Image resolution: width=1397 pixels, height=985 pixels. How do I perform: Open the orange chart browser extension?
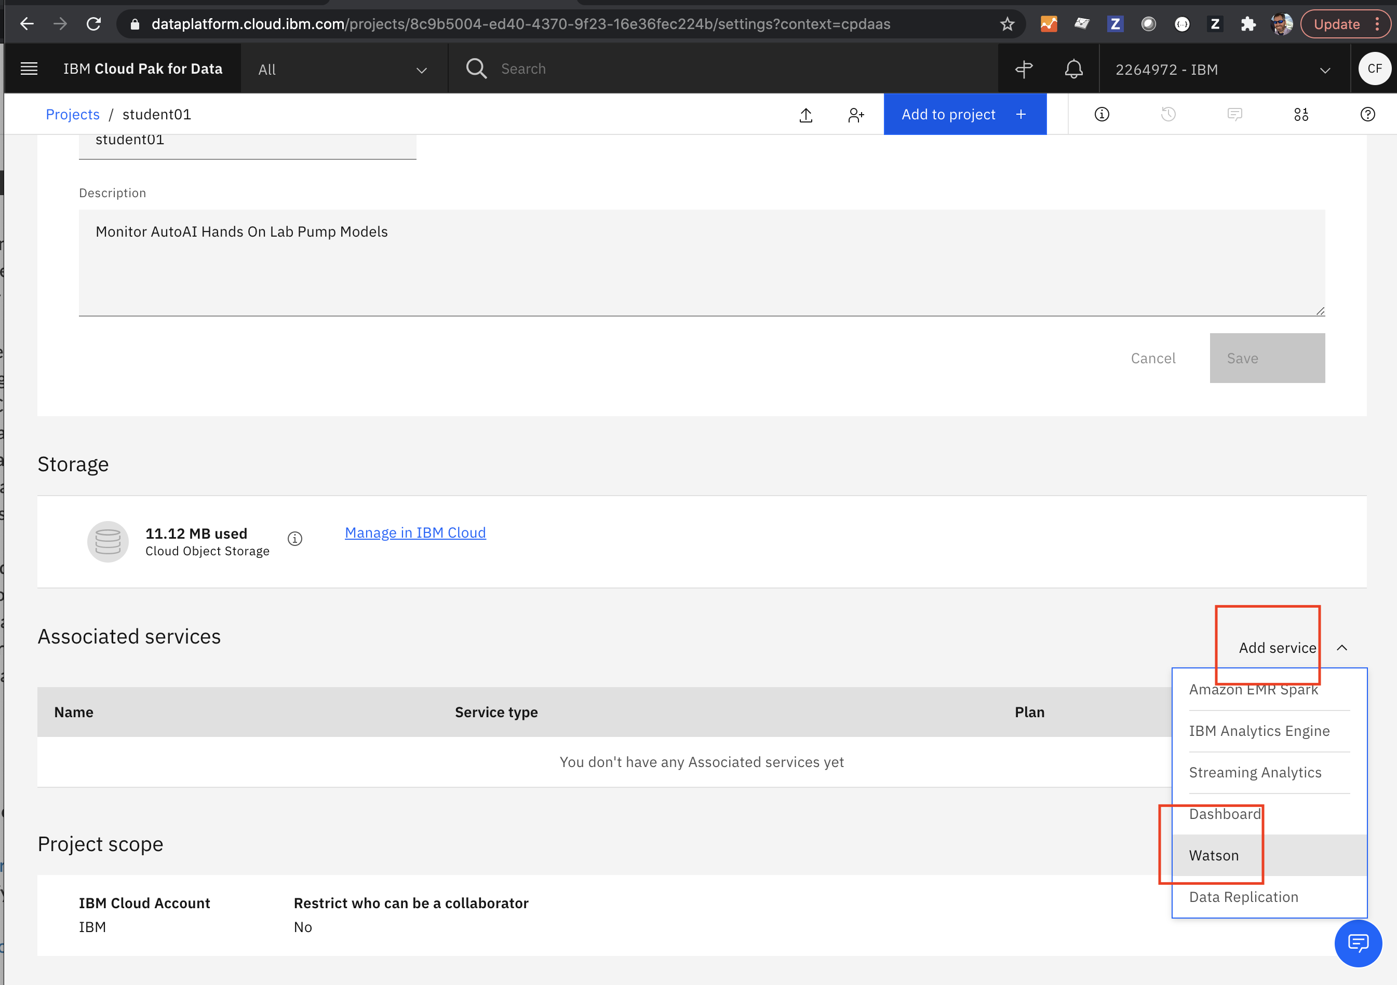point(1049,24)
